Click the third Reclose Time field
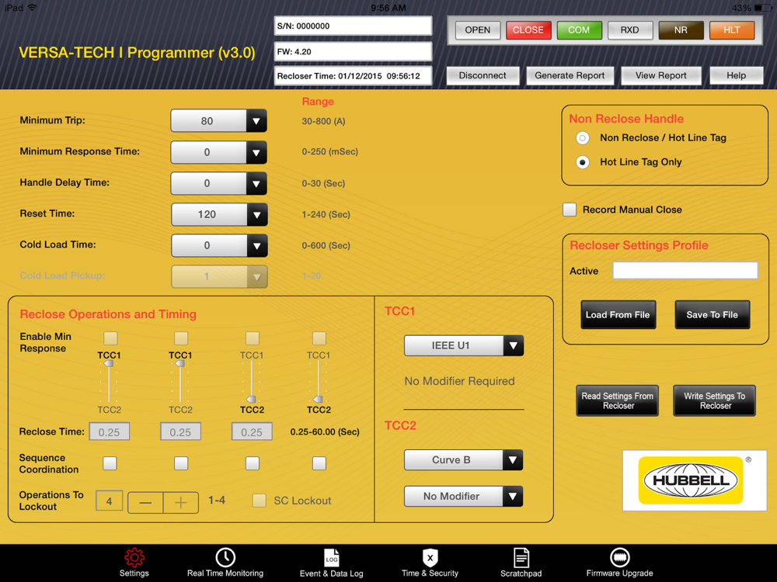 coord(252,431)
